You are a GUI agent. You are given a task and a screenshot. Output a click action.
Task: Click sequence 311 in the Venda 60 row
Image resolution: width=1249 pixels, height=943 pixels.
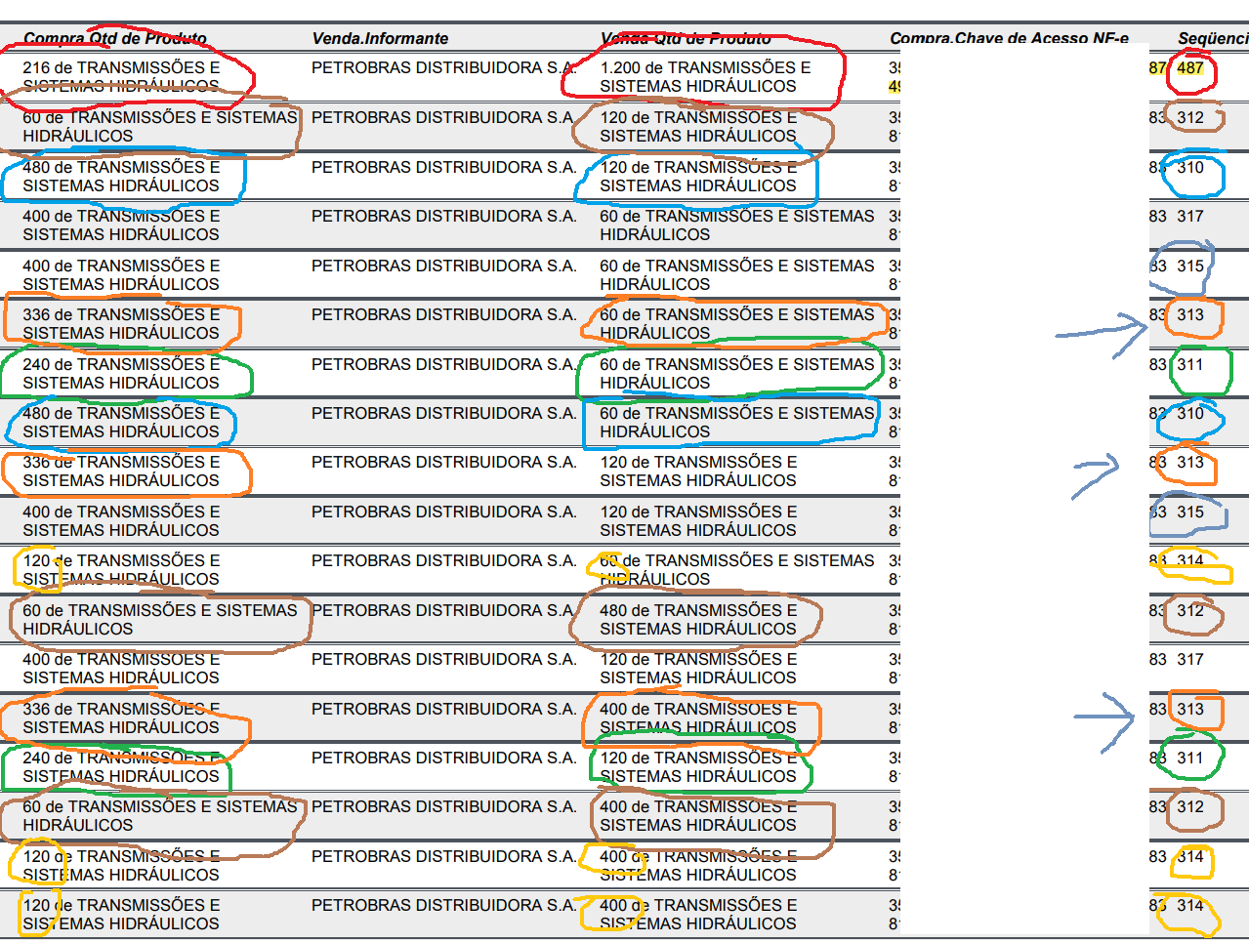1189,364
